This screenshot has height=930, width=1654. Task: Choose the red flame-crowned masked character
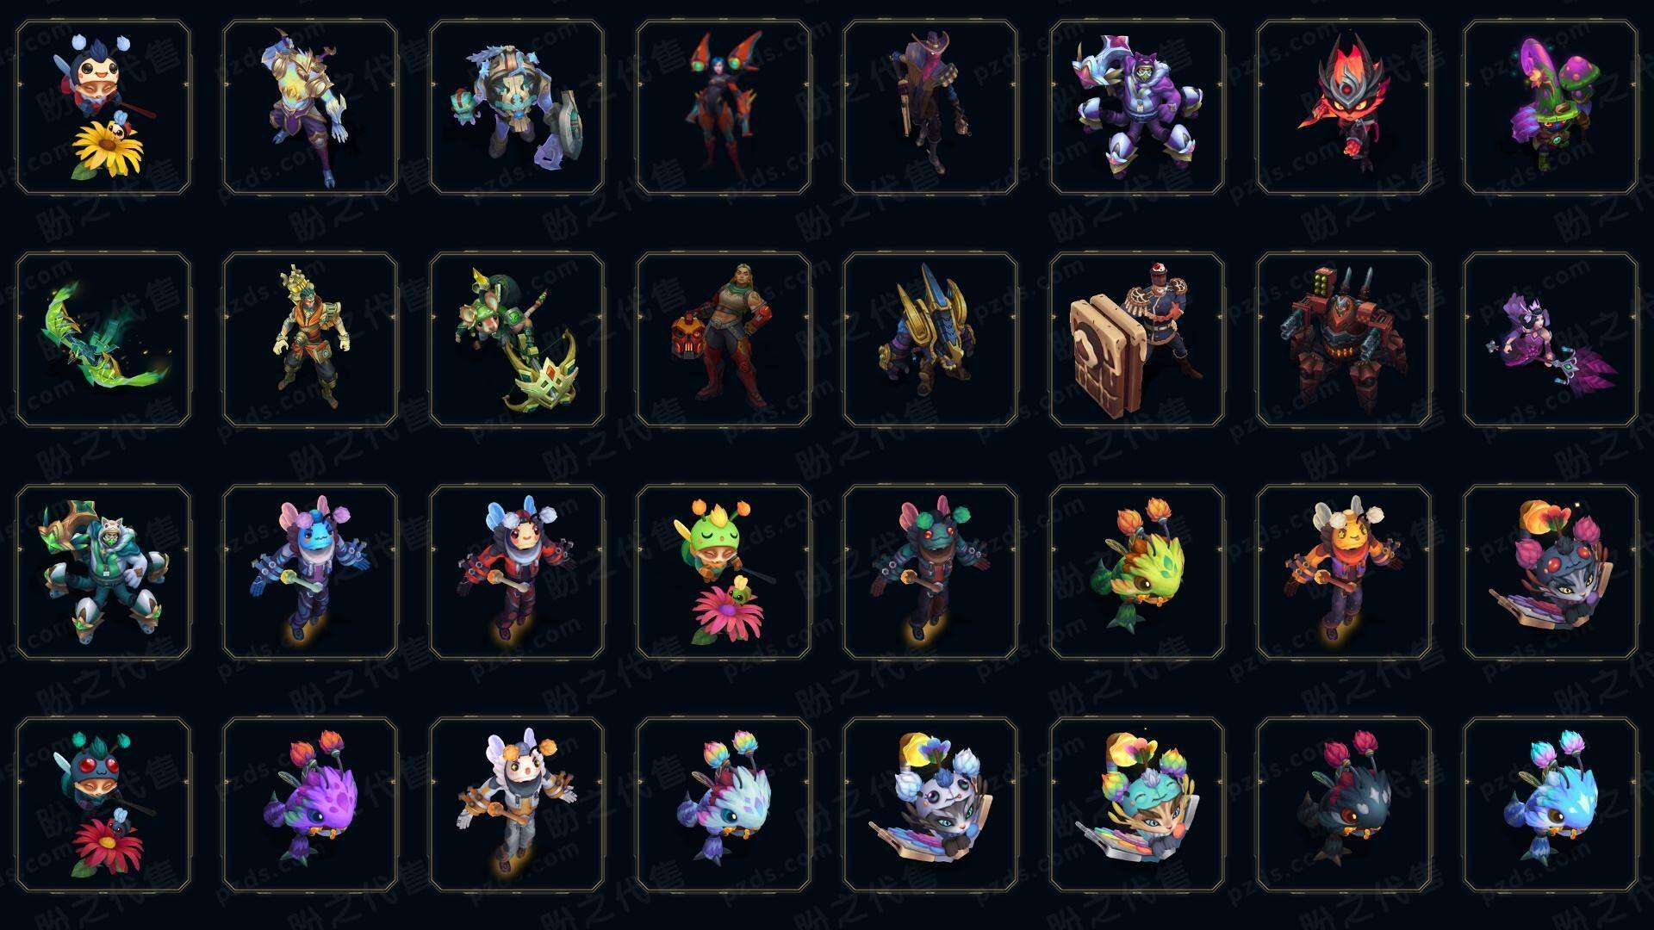1344,108
